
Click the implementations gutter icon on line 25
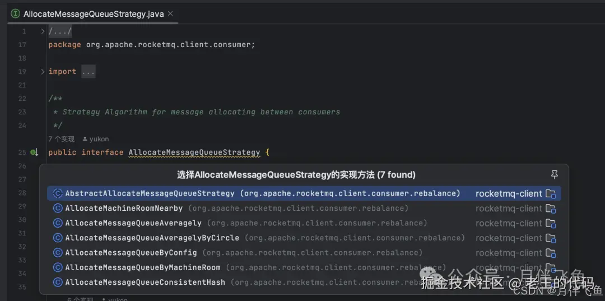coord(34,152)
